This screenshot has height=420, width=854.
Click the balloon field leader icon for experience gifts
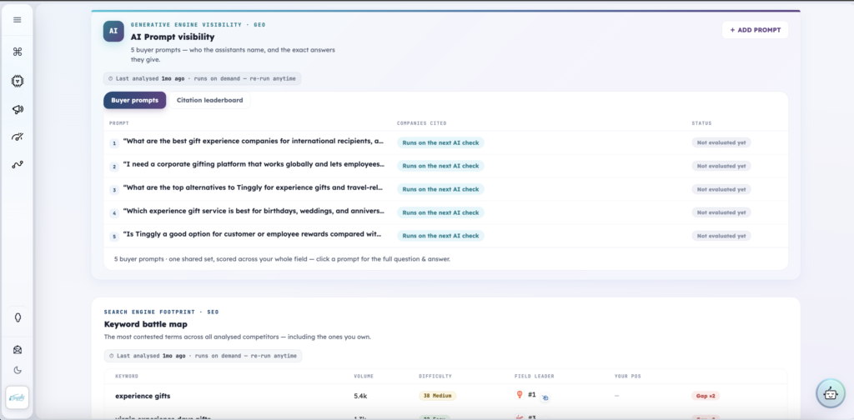(x=519, y=395)
